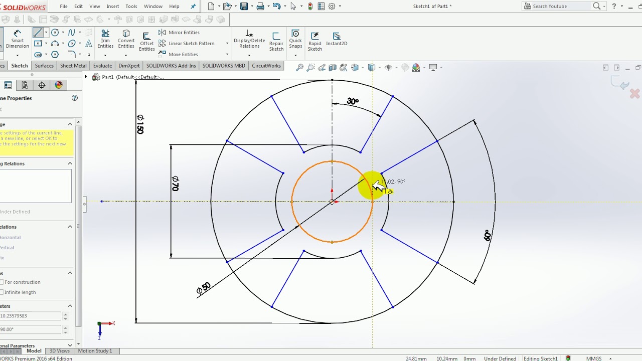Viewport: 642px width, 361px height.
Task: Click the Convert Entities tool
Action: (x=126, y=39)
